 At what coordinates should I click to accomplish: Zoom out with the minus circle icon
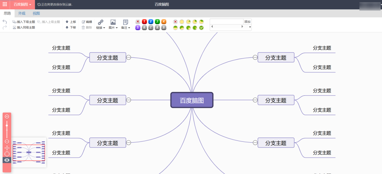point(7,142)
